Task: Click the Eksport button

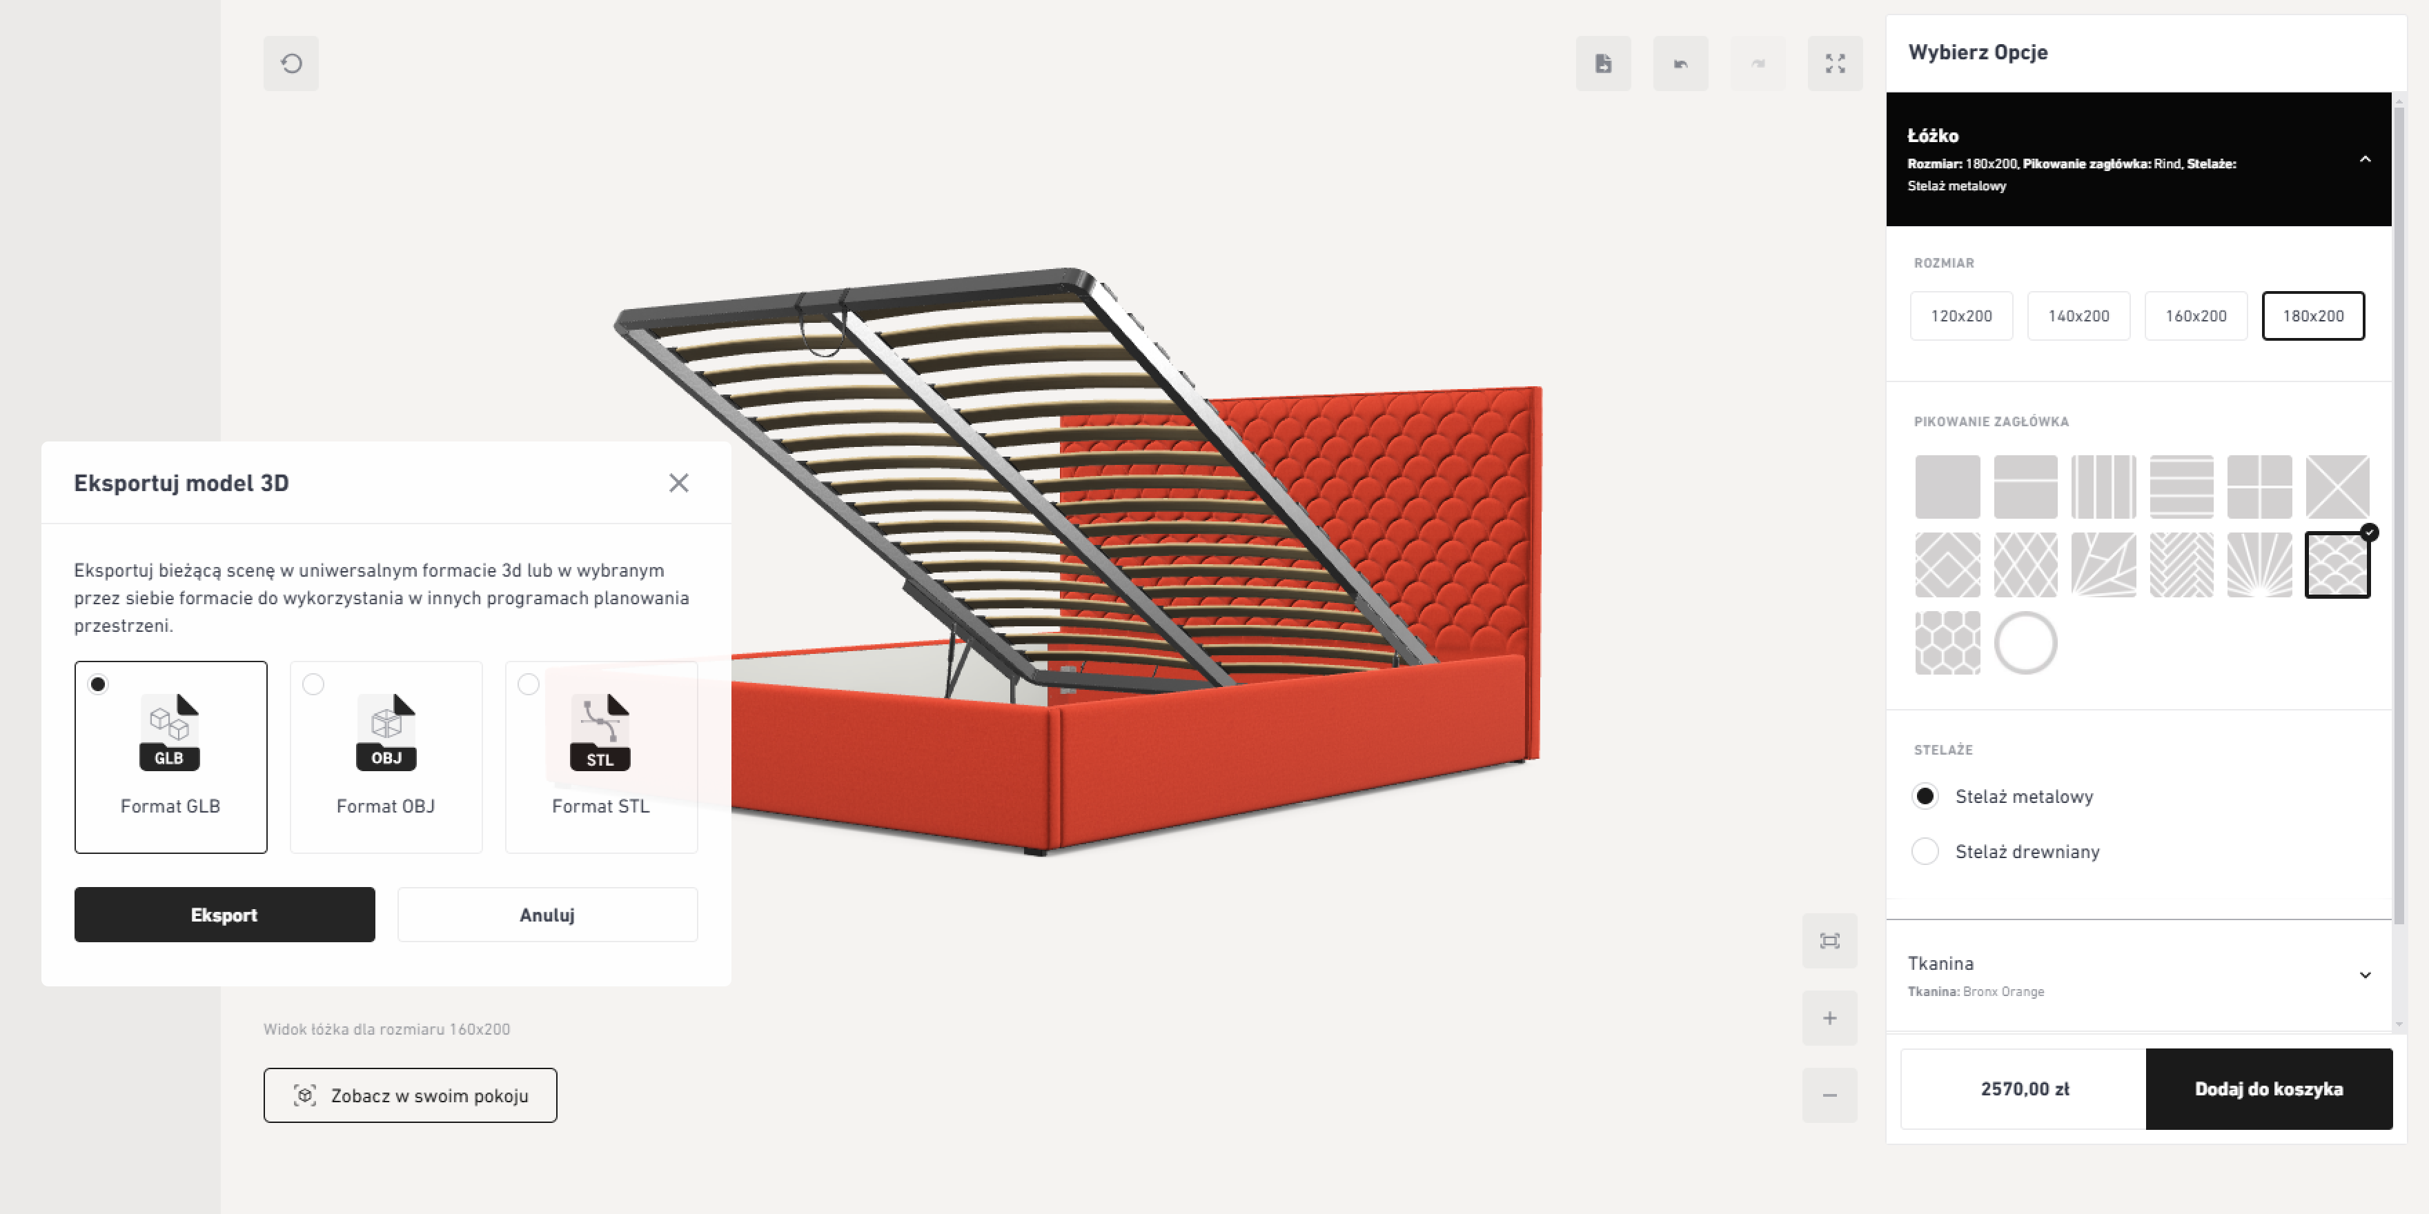Action: click(x=224, y=914)
